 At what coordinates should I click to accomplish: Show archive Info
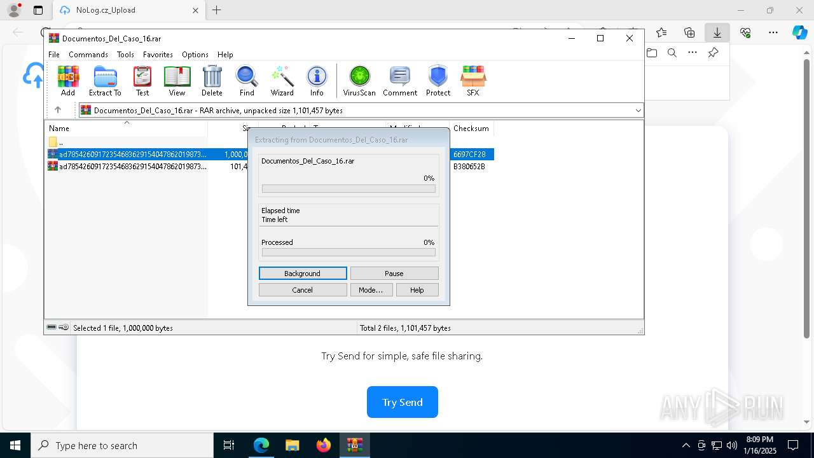coord(317,81)
